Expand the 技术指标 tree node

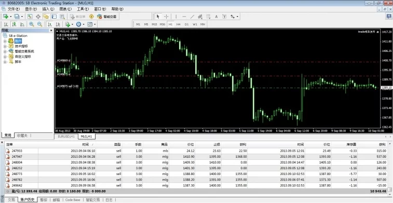tap(5, 46)
